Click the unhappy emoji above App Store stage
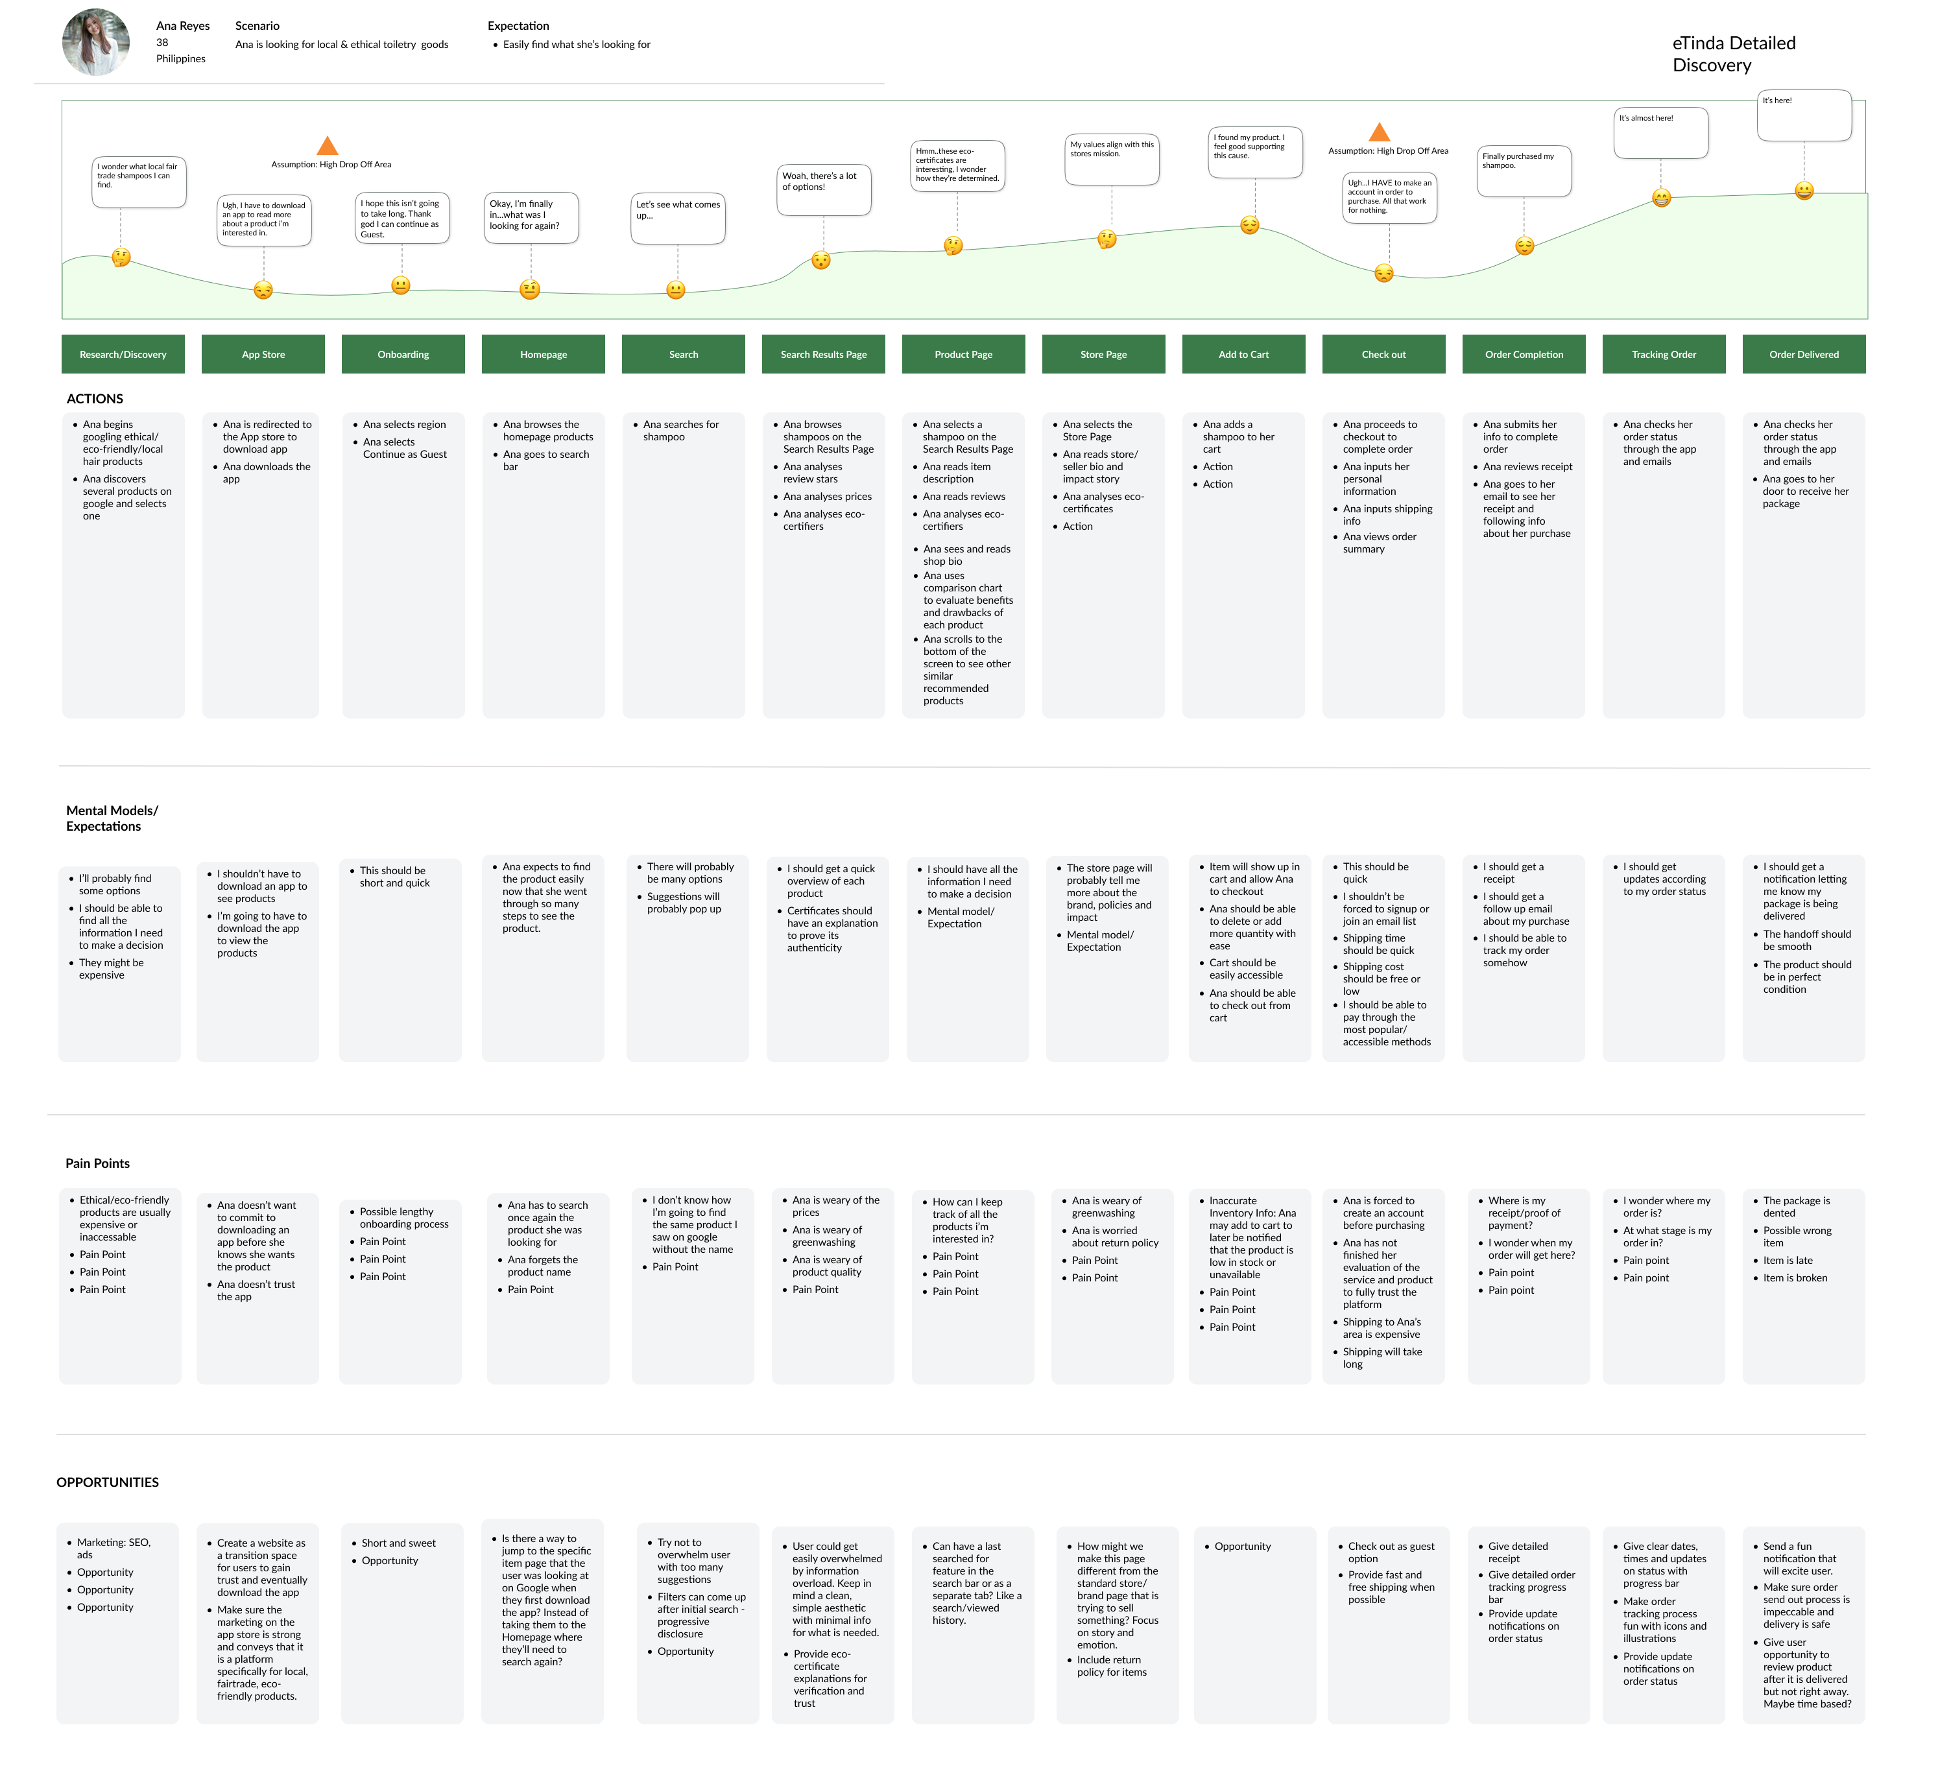1938x1771 pixels. (263, 289)
